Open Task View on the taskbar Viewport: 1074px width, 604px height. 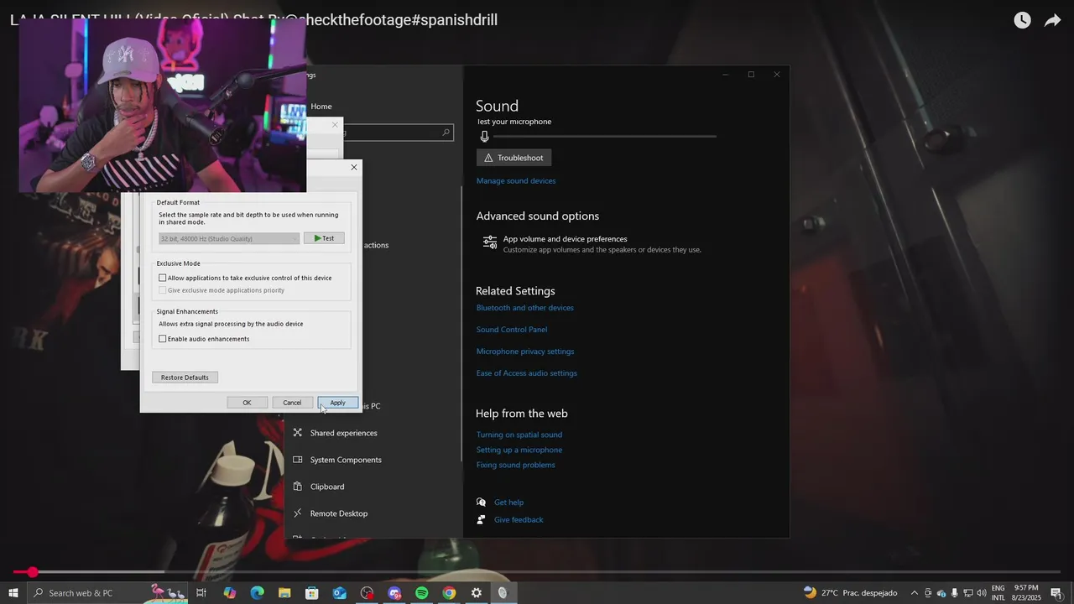[201, 593]
